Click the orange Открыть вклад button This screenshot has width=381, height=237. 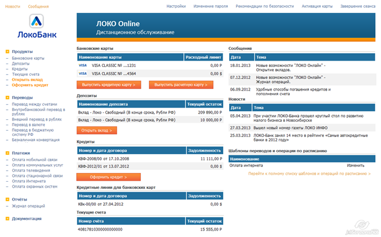point(97,130)
